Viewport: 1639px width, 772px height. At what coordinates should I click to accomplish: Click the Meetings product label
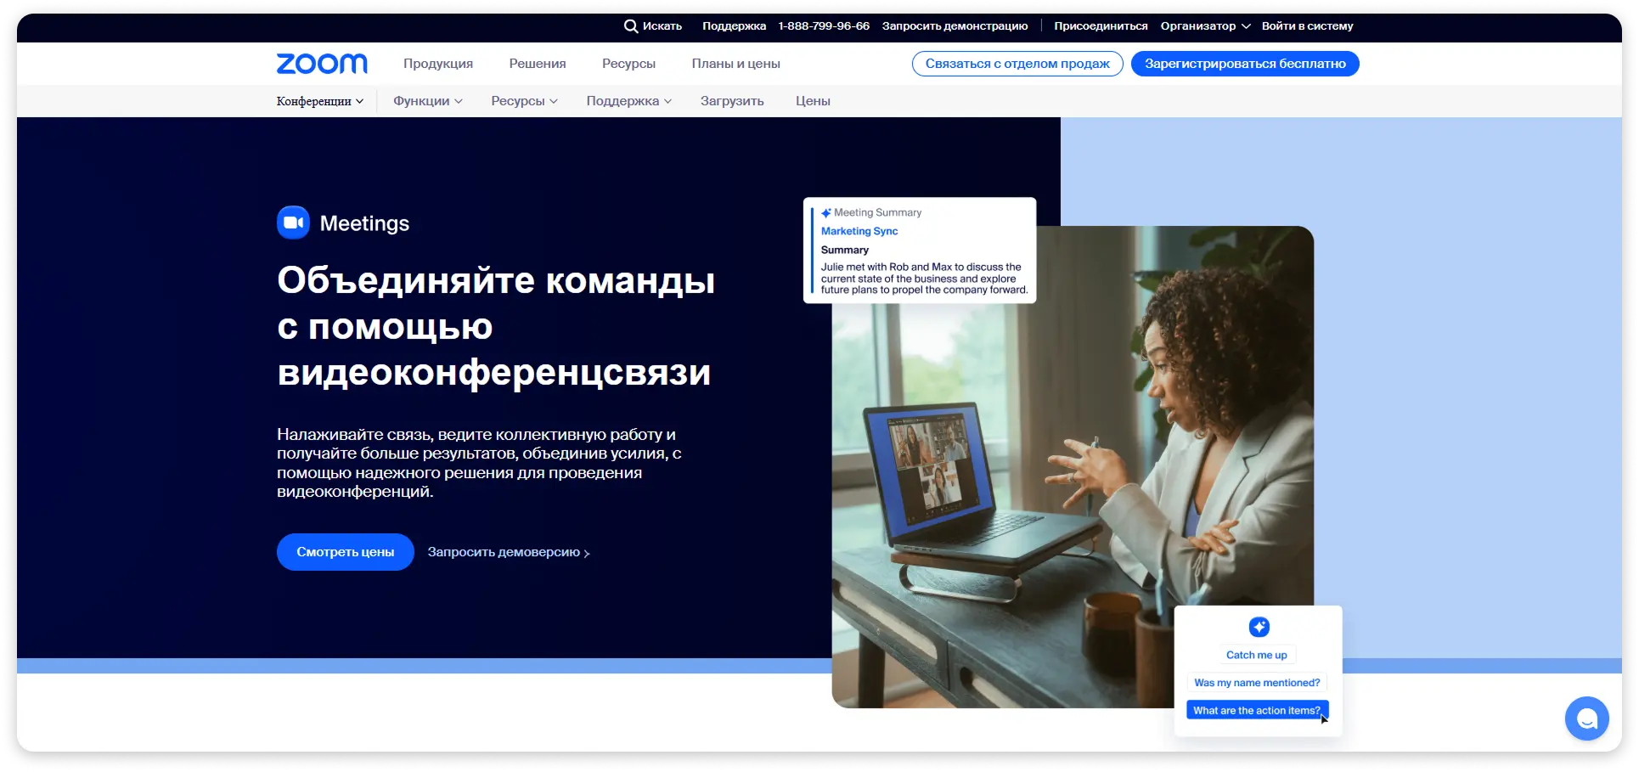[x=364, y=223]
